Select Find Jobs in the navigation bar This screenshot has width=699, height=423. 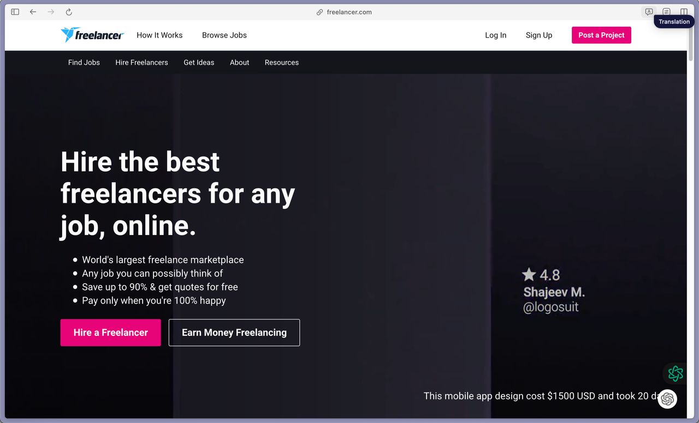pos(84,63)
